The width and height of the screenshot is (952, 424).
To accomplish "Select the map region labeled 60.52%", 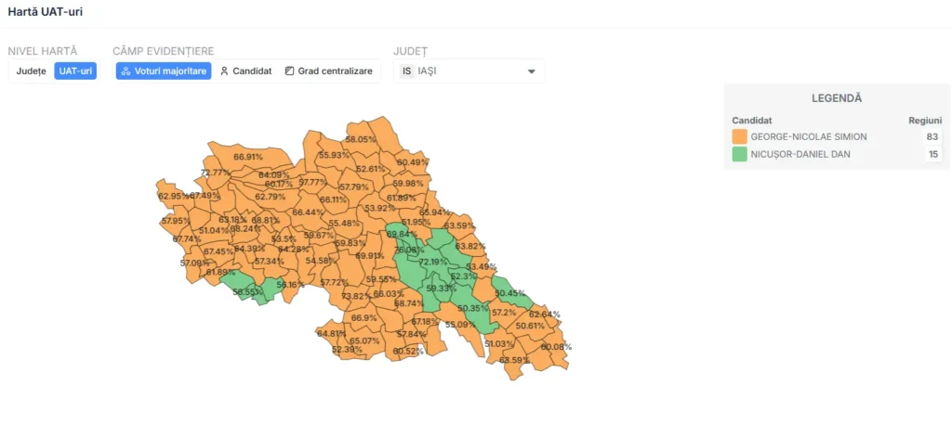I will click(408, 352).
